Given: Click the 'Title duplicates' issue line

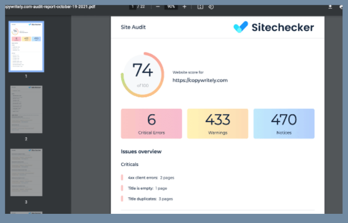Looking at the screenshot, I should pos(150,199).
